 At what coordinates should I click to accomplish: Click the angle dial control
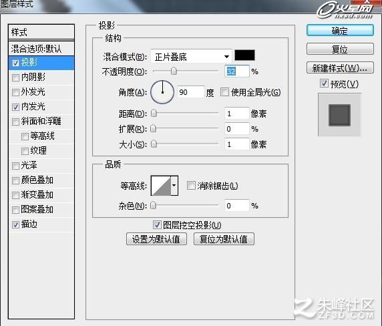point(162,92)
